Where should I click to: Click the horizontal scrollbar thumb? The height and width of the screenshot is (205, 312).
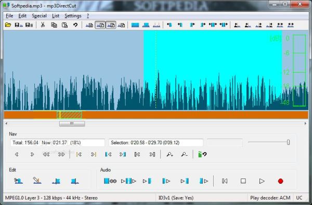click(72, 124)
